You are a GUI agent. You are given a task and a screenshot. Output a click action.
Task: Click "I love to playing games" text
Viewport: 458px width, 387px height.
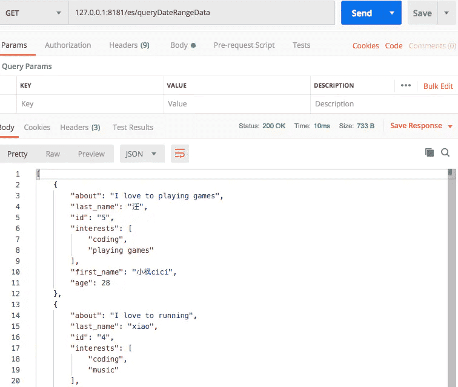(x=165, y=196)
